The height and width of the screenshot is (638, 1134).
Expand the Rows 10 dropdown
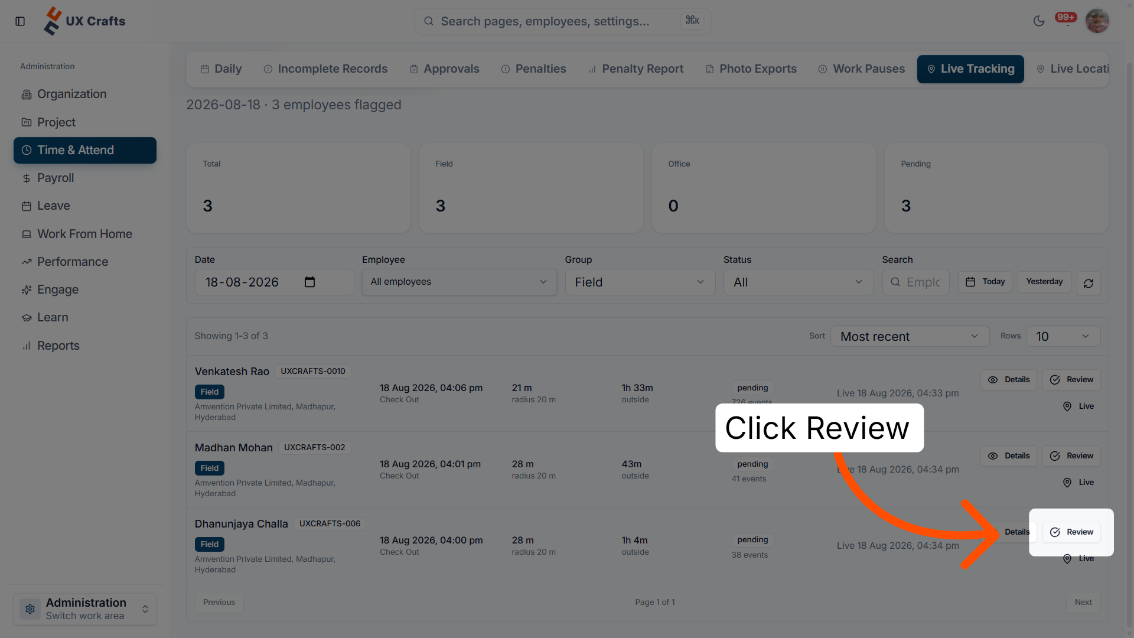1063,336
